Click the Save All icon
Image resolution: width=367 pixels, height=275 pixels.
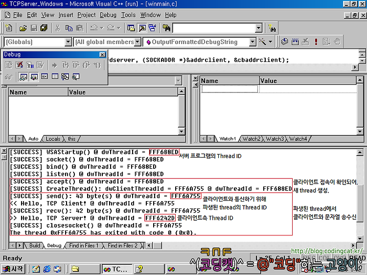point(44,28)
